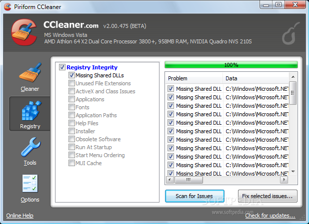
Task: Enable Unused File Extensions checkbox
Action: (71, 83)
